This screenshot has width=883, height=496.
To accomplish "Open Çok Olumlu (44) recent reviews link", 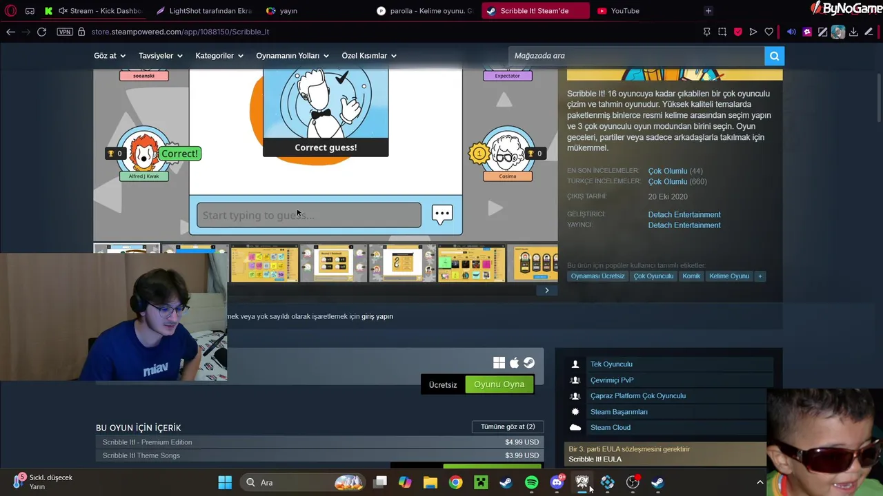I will coord(675,171).
